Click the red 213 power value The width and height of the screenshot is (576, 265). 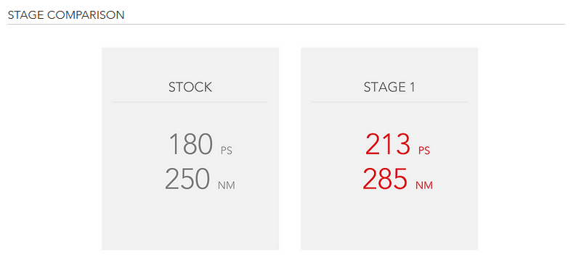(x=388, y=144)
